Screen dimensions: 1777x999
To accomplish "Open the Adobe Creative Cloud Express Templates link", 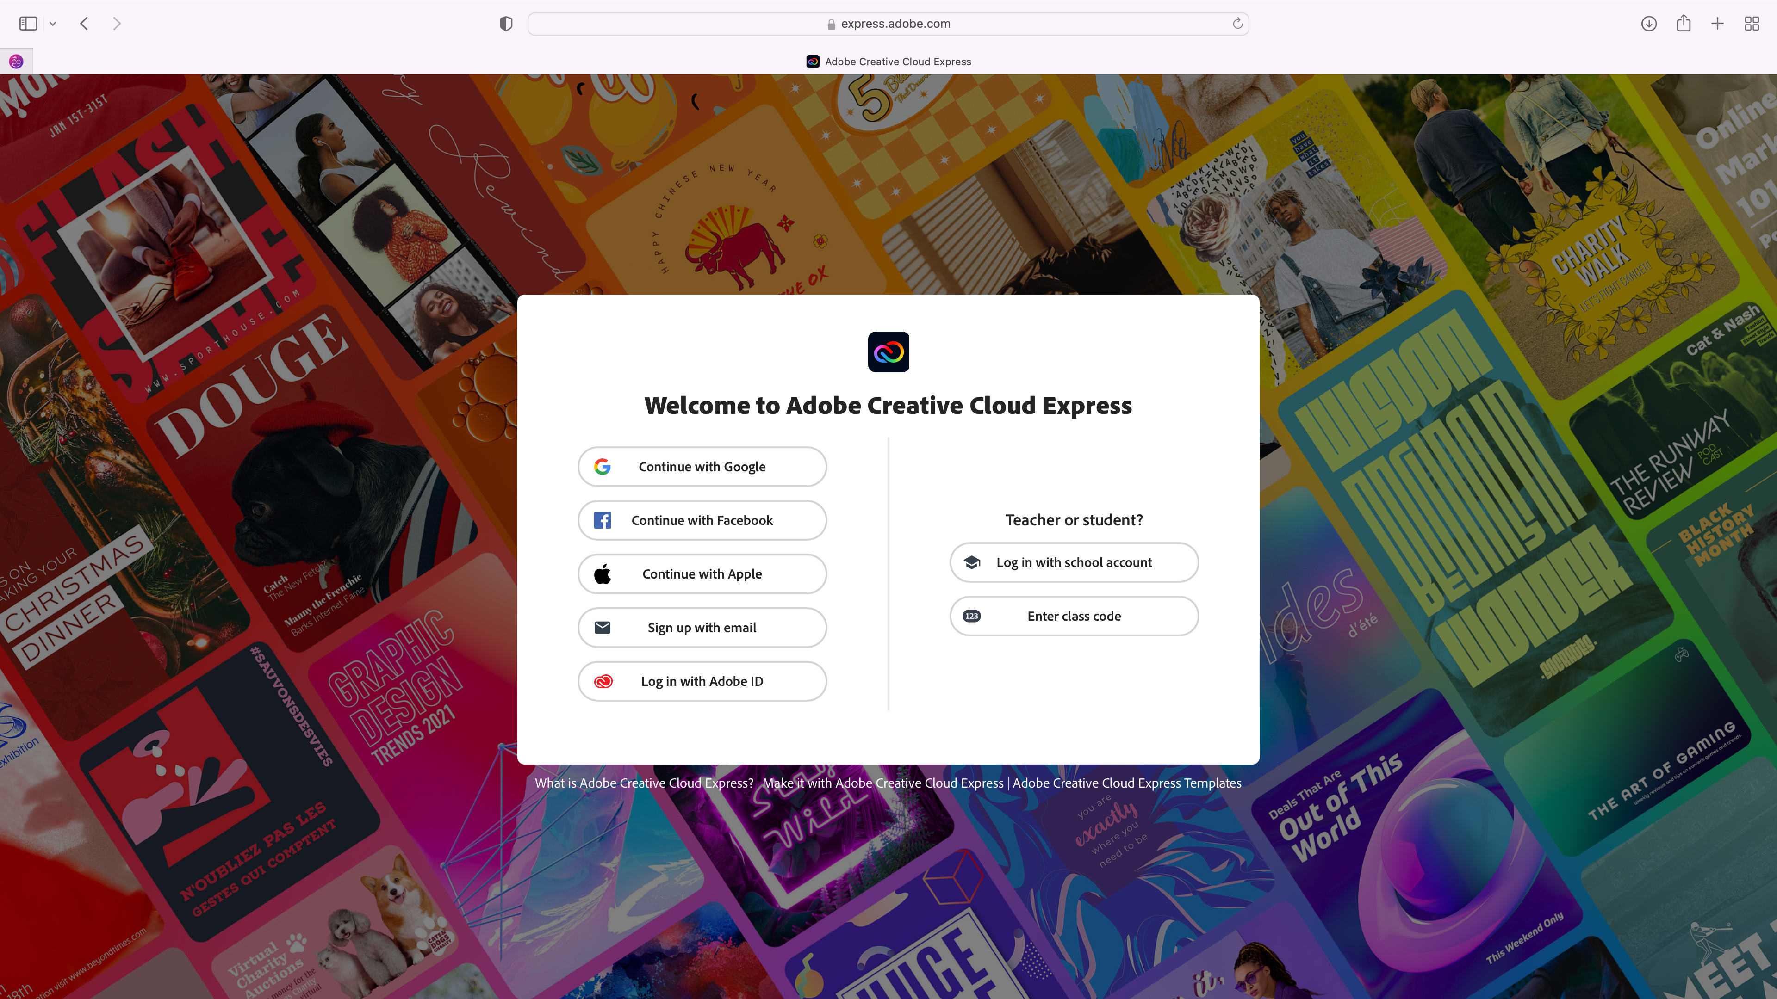I will point(1126,783).
